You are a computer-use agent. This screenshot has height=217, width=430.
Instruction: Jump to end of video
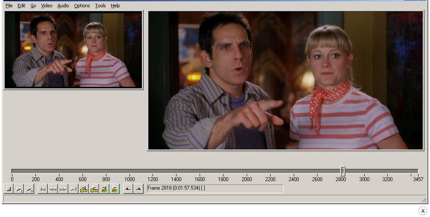[73, 189]
